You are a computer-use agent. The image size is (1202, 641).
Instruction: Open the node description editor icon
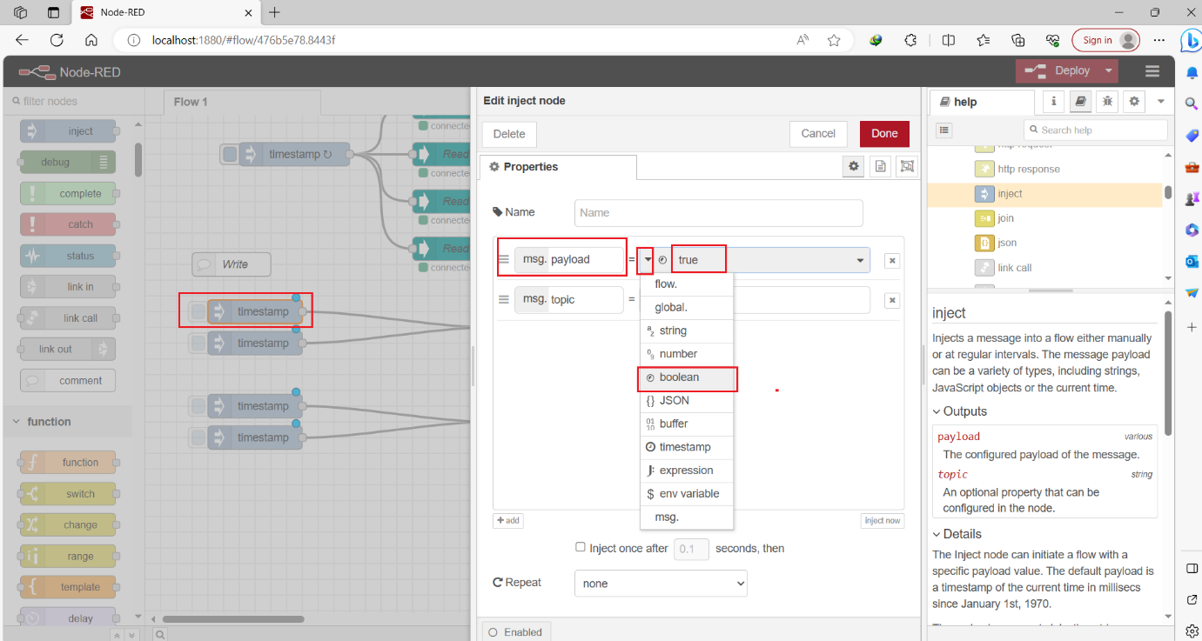881,166
